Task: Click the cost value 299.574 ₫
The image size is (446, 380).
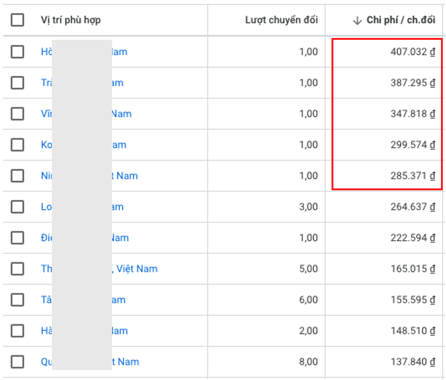Action: tap(412, 145)
